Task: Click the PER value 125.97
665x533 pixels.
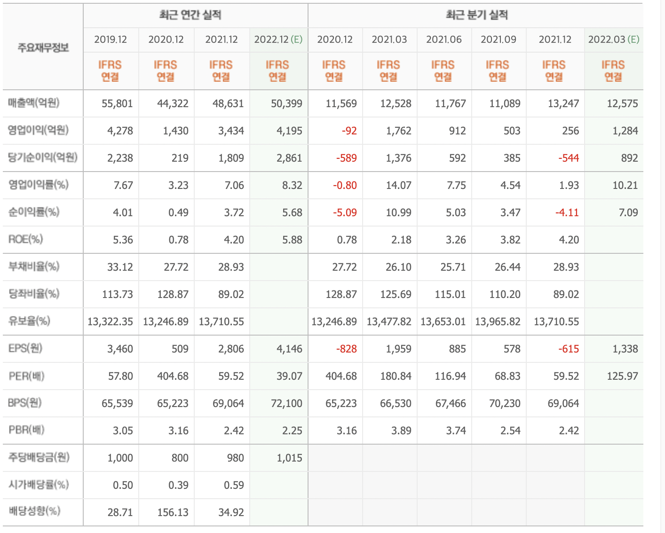Action: (622, 376)
